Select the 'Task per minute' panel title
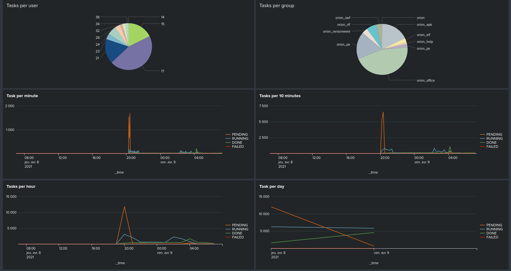 [22, 96]
